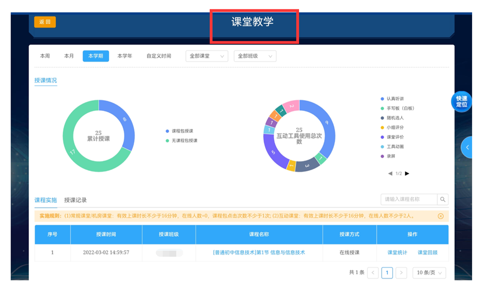The image size is (498, 291).
Task: Click the magnifier search icon
Action: tap(443, 199)
